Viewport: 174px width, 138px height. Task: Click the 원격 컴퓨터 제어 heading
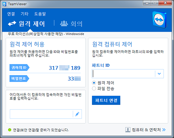(112, 44)
